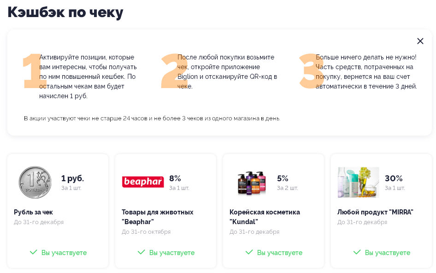
Task: Click the "Кэшбэк по чеку" heading
Action: 65,12
